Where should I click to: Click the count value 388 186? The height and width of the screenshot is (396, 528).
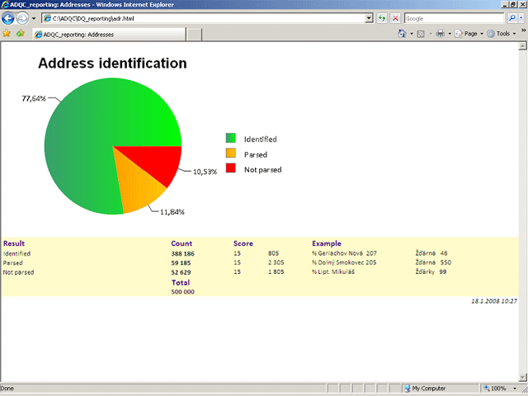click(x=182, y=253)
